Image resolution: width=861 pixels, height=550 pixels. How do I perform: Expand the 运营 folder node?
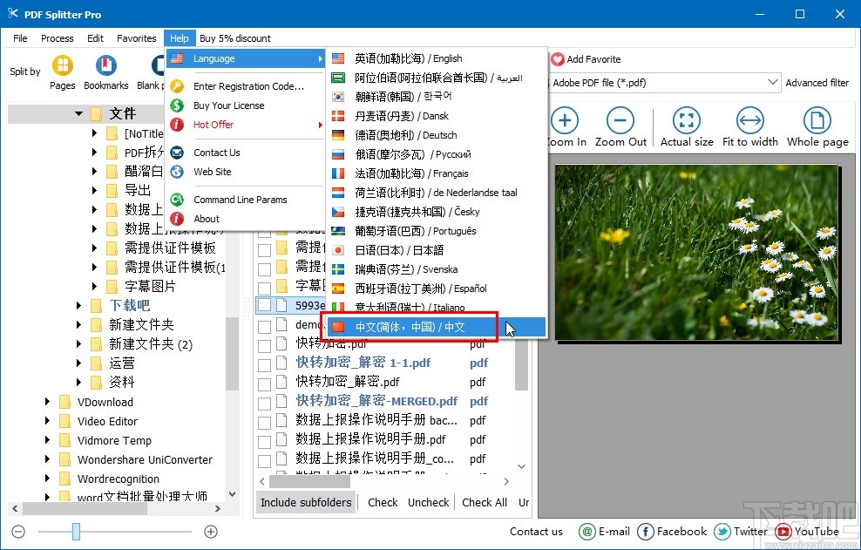click(x=79, y=363)
